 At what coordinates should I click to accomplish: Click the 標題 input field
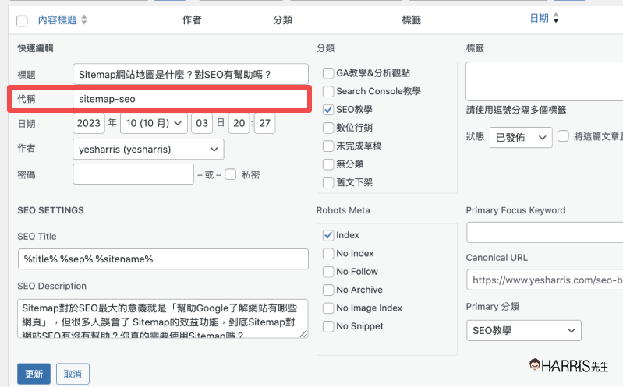pyautogui.click(x=191, y=74)
